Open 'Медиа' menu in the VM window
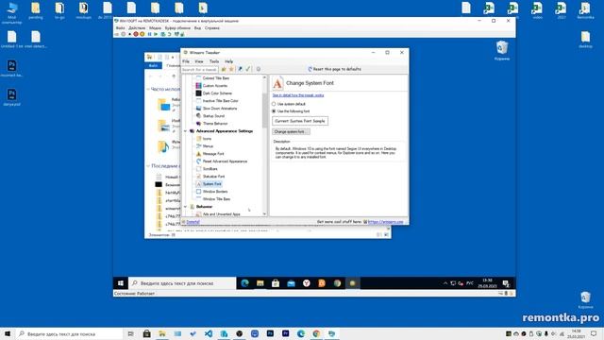 155,28
